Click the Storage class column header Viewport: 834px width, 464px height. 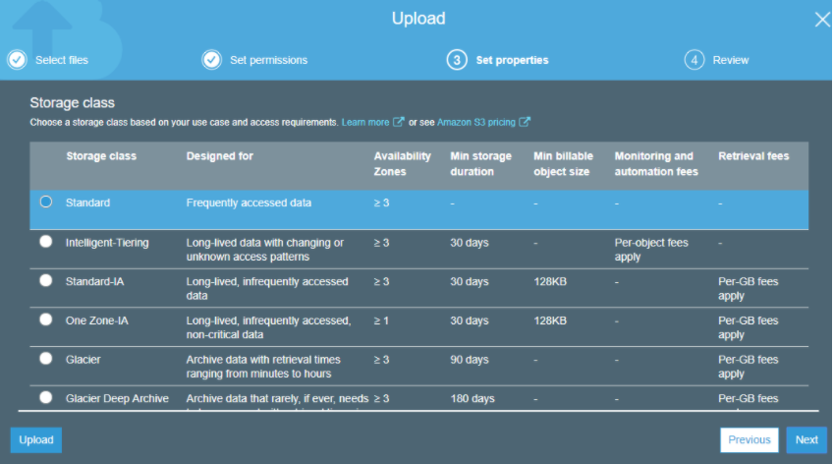[101, 156]
